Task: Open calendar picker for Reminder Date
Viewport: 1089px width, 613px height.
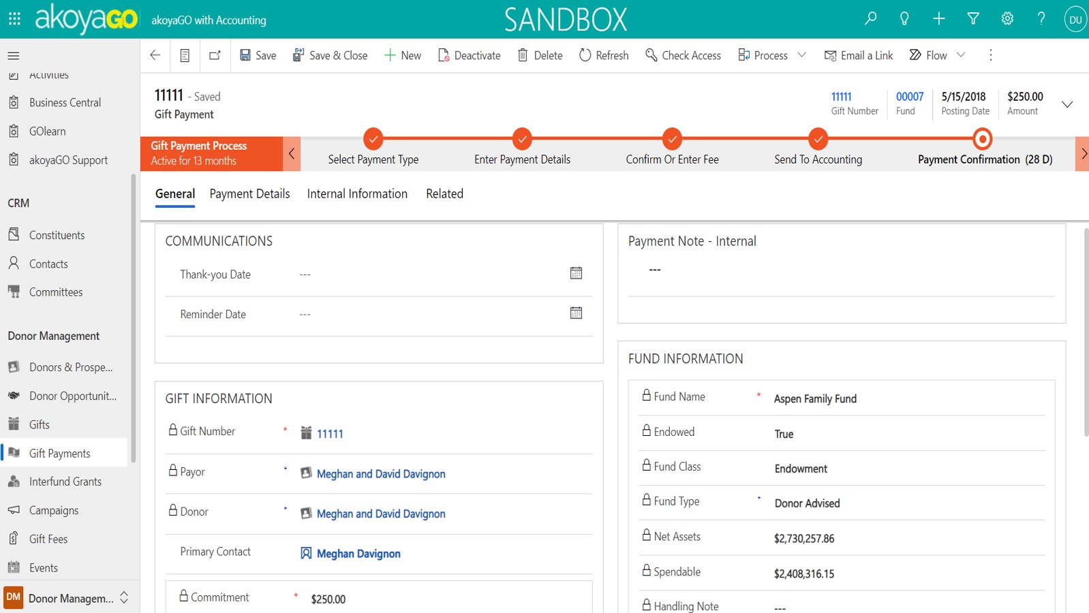Action: pyautogui.click(x=576, y=313)
